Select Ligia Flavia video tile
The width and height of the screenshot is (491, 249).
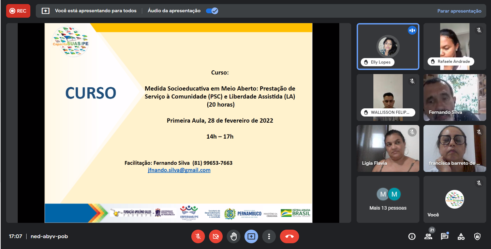388,148
